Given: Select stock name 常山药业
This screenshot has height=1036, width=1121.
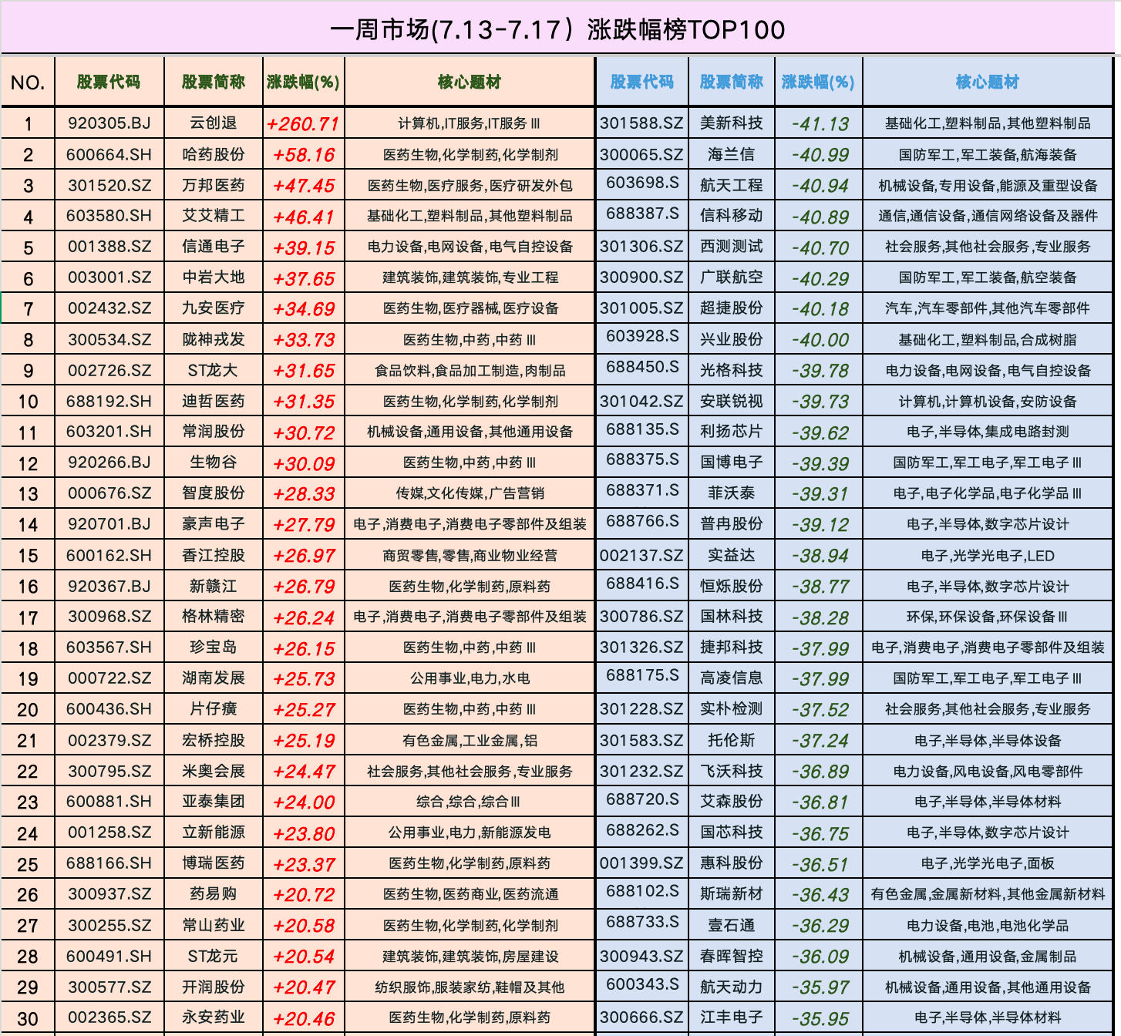Looking at the screenshot, I should pos(214,925).
